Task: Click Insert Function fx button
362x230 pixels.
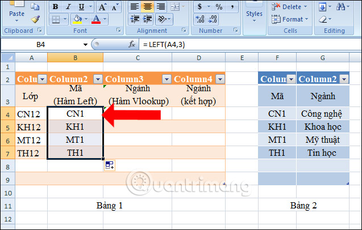Action: point(132,44)
